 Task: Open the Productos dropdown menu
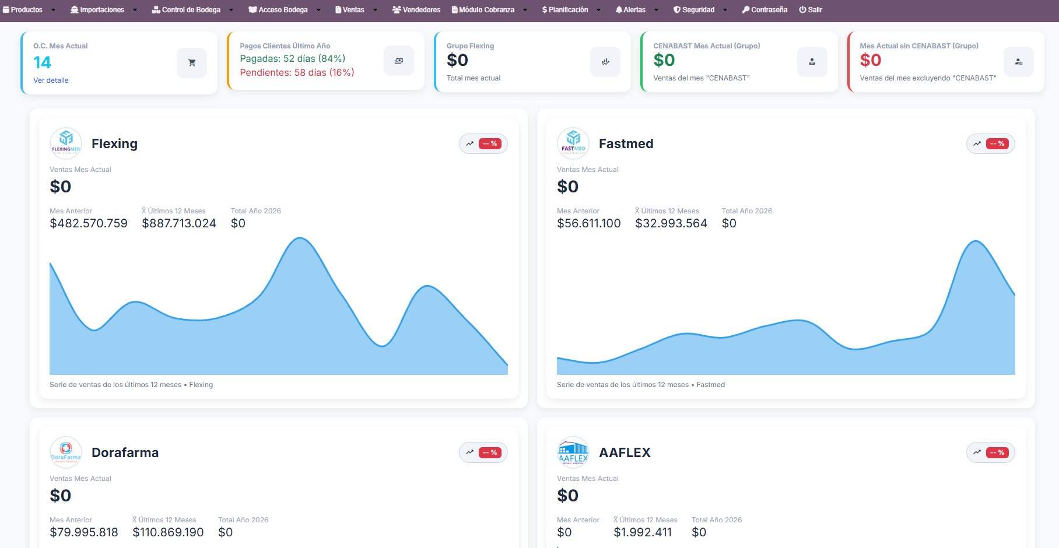[29, 10]
